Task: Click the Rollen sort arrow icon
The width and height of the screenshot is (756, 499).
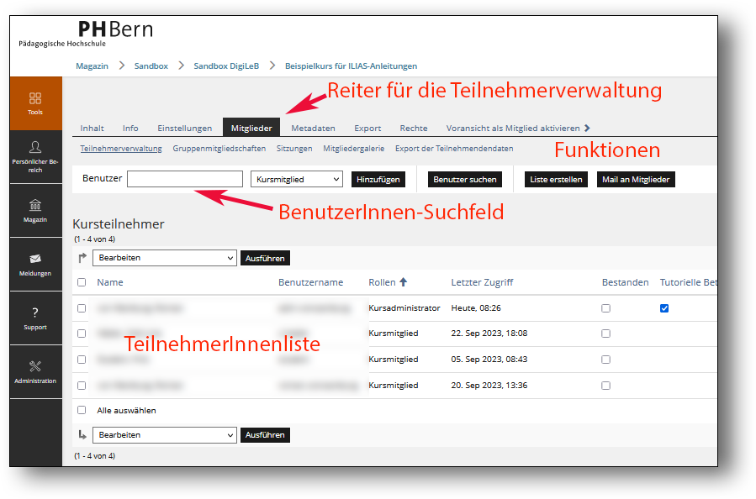Action: click(403, 282)
